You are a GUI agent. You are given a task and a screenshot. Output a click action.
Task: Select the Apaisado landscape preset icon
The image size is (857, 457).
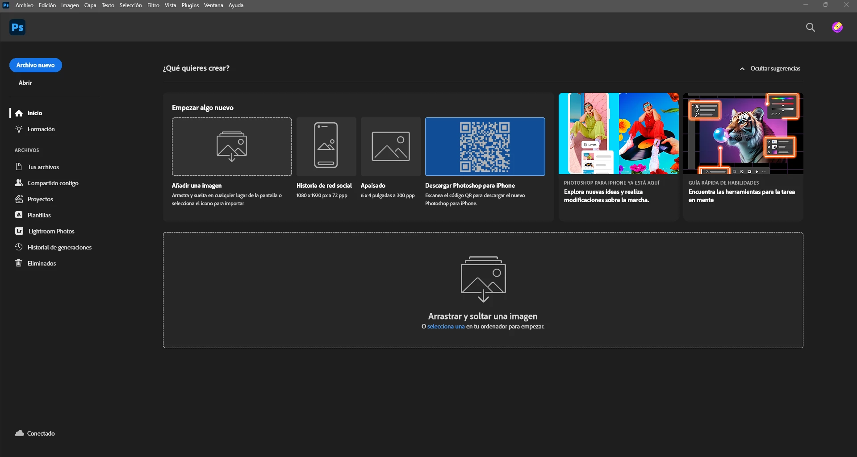click(x=391, y=146)
